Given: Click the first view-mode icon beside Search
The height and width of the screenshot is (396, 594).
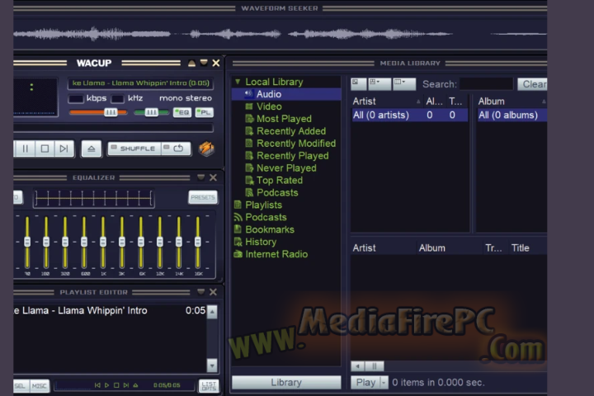Looking at the screenshot, I should point(358,84).
